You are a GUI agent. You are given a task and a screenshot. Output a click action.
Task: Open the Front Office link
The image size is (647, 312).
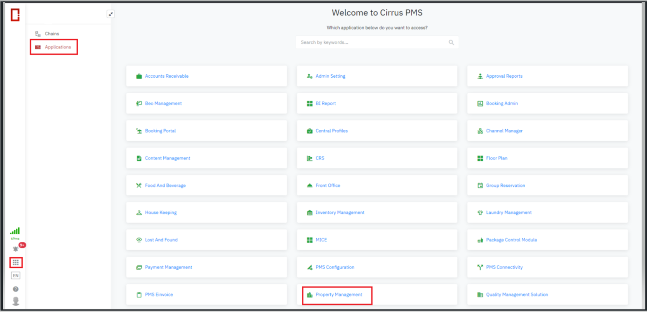click(328, 186)
